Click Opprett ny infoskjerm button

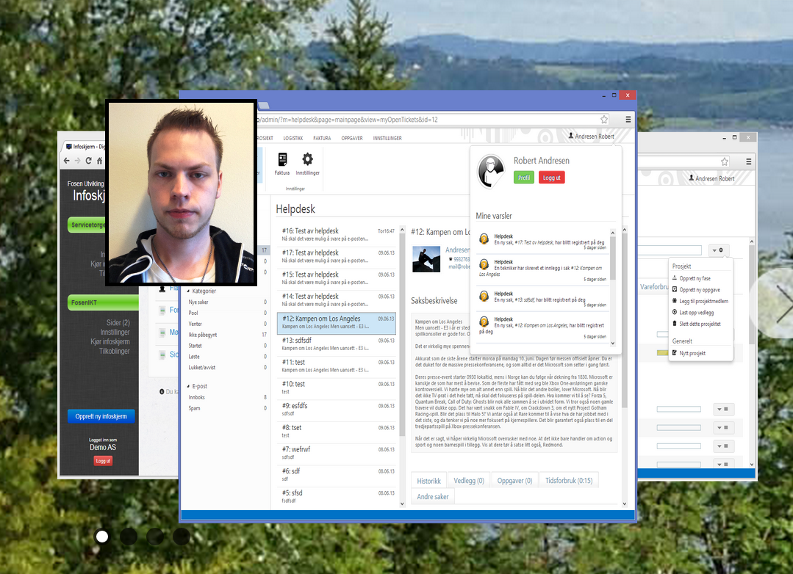pos(101,416)
